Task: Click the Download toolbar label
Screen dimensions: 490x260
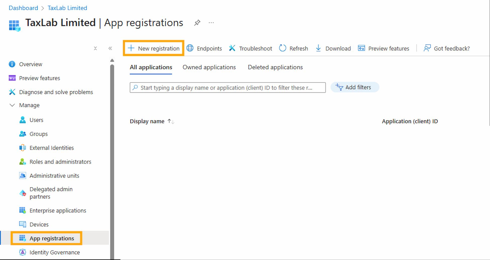Action: [338, 48]
